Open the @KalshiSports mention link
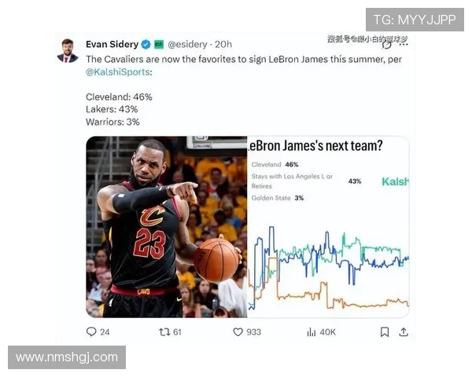472x377 pixels. [x=118, y=72]
